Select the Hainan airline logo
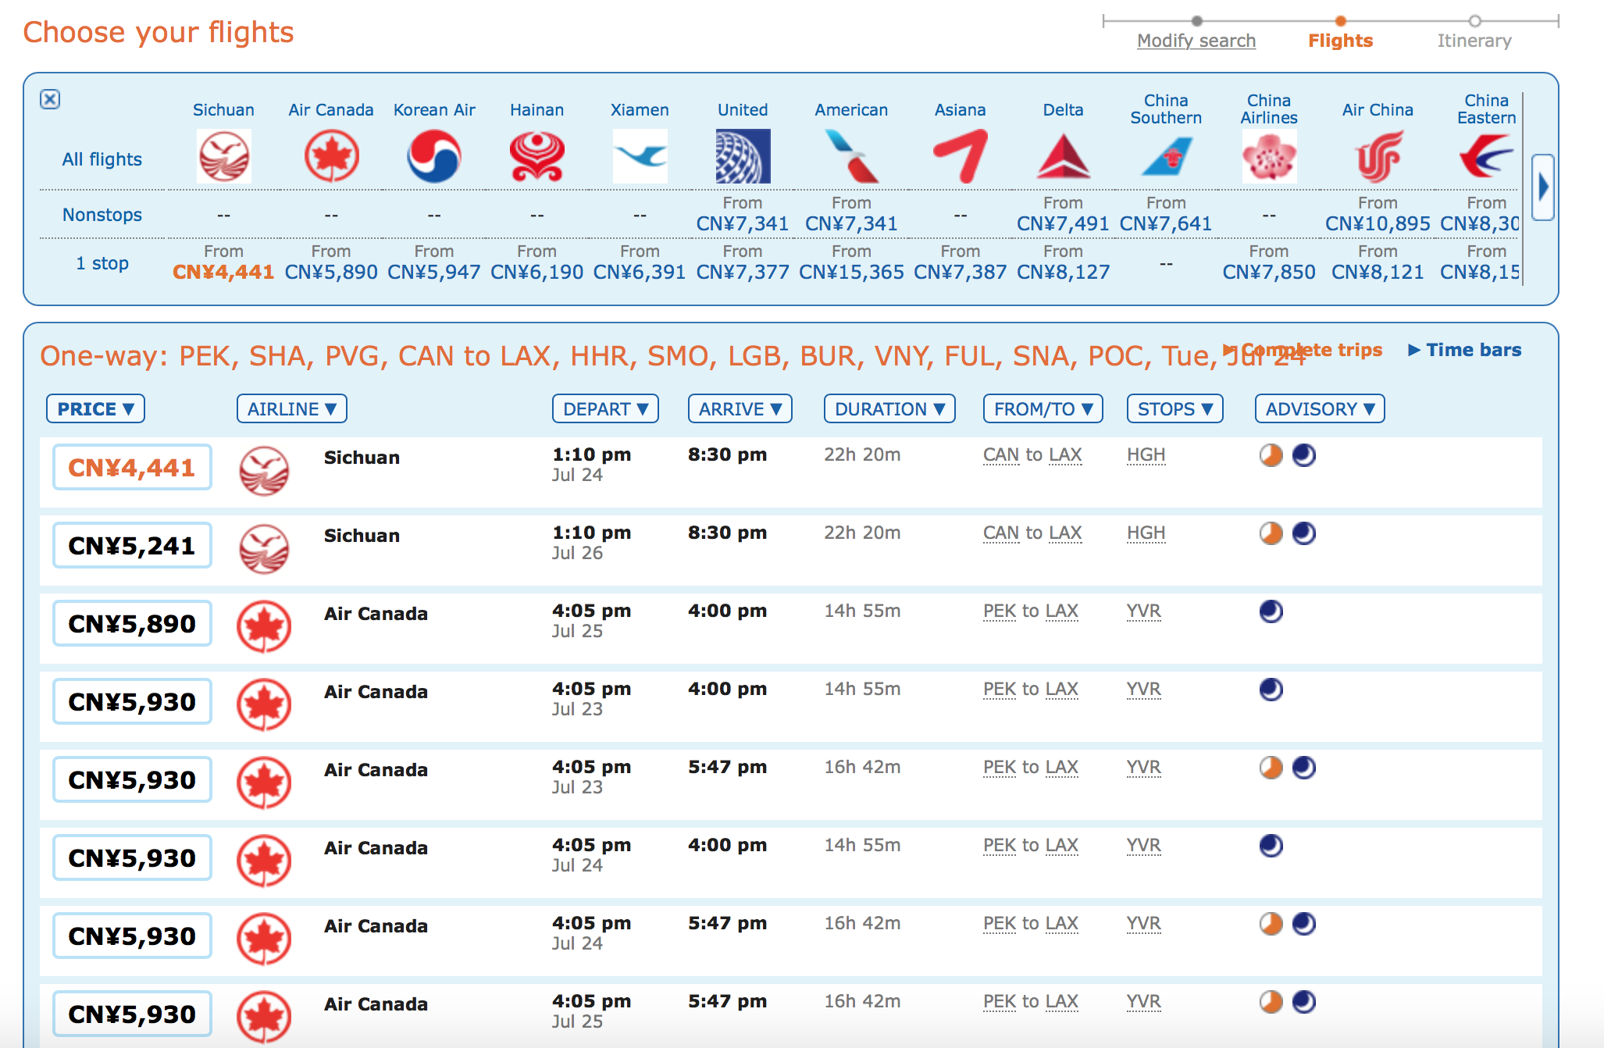Viewport: 1604px width, 1048px height. pyautogui.click(x=536, y=156)
